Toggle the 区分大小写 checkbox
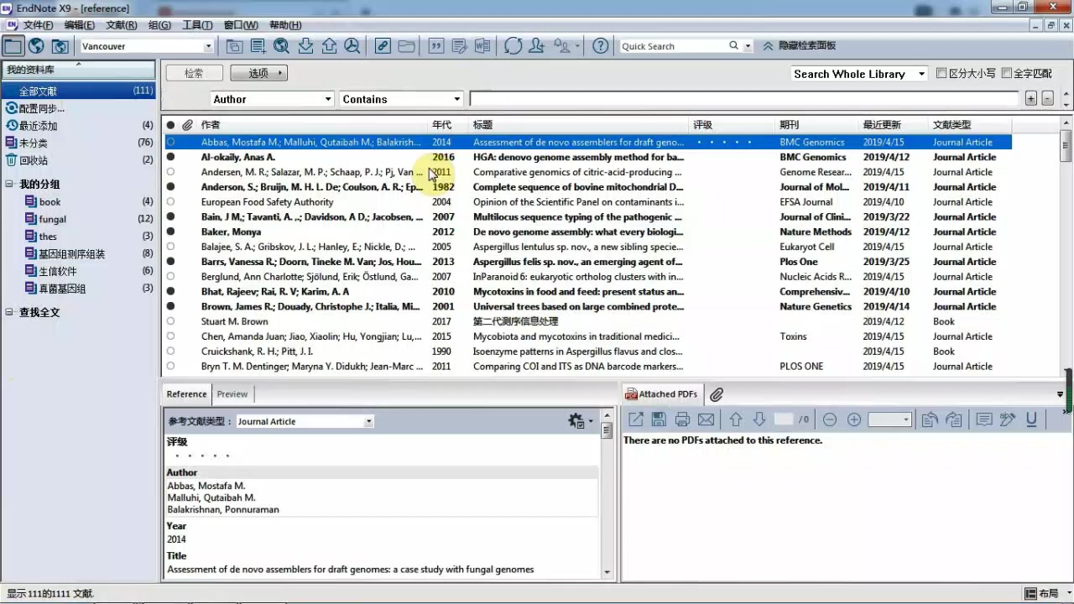 pos(941,74)
